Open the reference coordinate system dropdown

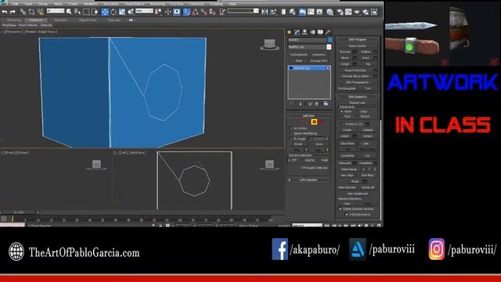[144, 11]
